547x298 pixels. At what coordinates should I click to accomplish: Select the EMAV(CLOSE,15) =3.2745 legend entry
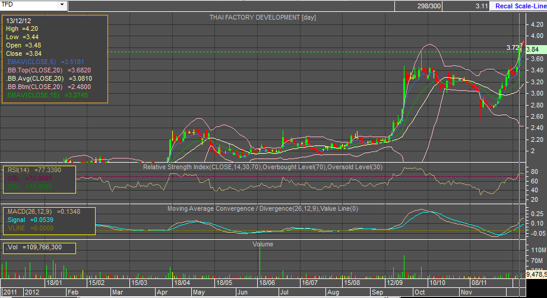[x=47, y=95]
